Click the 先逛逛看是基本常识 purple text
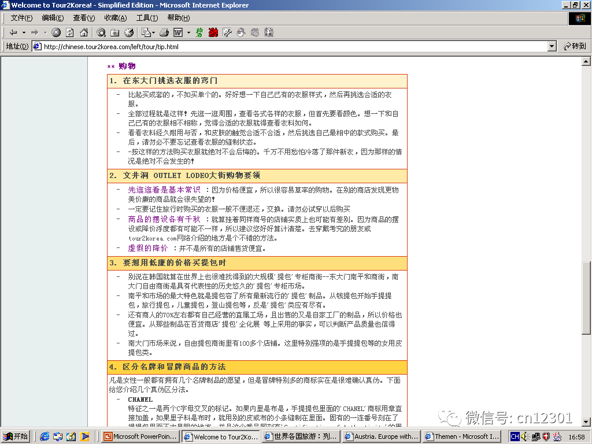Viewport: 592px width, 444px height. 164,190
